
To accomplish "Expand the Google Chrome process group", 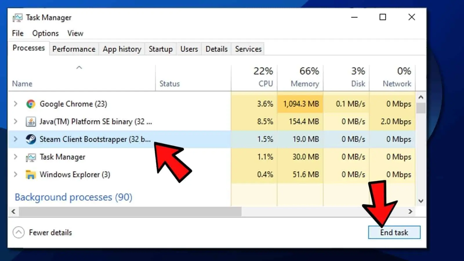I will pyautogui.click(x=16, y=104).
